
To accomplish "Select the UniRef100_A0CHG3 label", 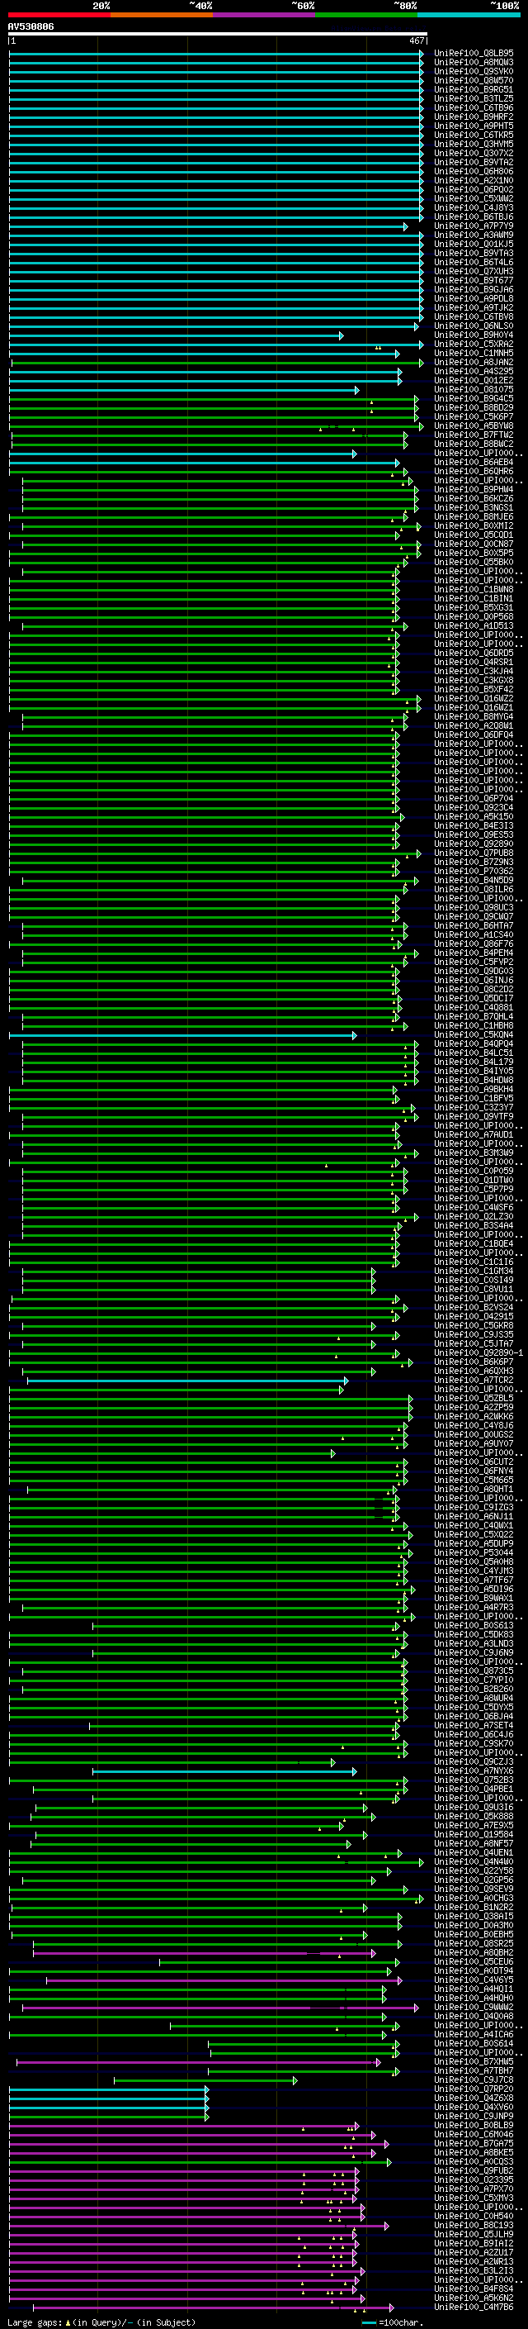I will tap(474, 1899).
